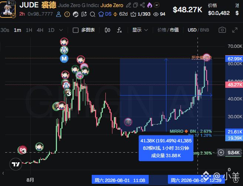
Task: Open the gray bar-chart analytics icon
Action: click(75, 14)
